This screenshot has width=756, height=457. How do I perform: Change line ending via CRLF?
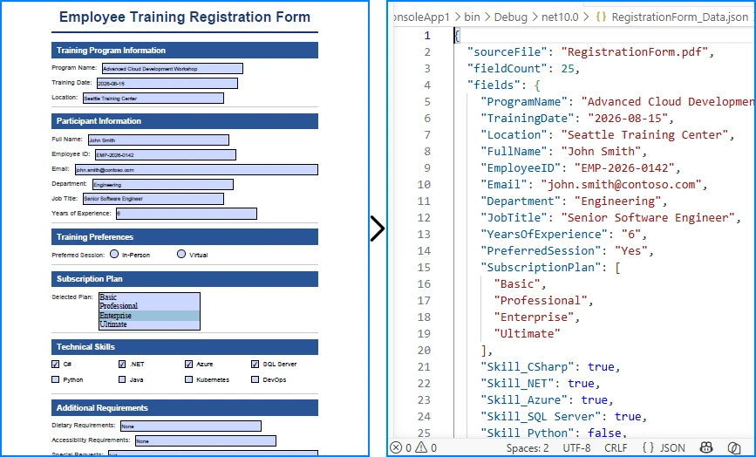pyautogui.click(x=616, y=447)
